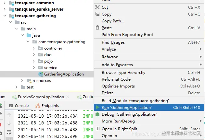This screenshot has width=205, height=140.
Task: Click the green Debug bug icon
Action: tap(97, 114)
